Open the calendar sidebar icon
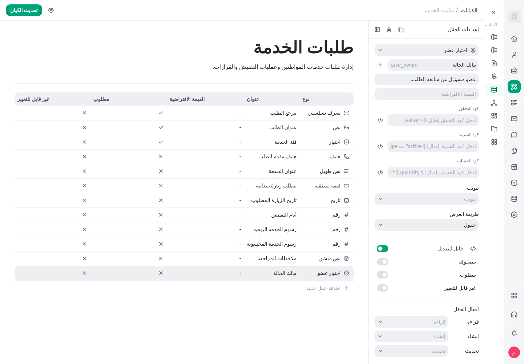 click(x=514, y=167)
